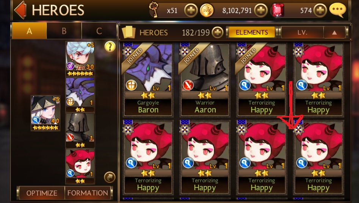This screenshot has width=359, height=203.
Task: Select the Warrior Aaron hero card
Action: click(x=205, y=79)
